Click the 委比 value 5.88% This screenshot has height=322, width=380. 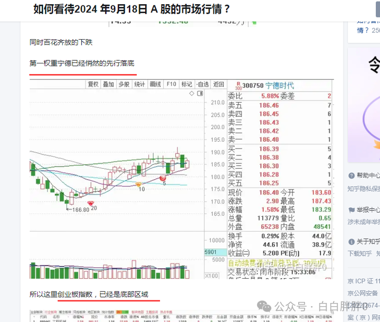[270, 96]
